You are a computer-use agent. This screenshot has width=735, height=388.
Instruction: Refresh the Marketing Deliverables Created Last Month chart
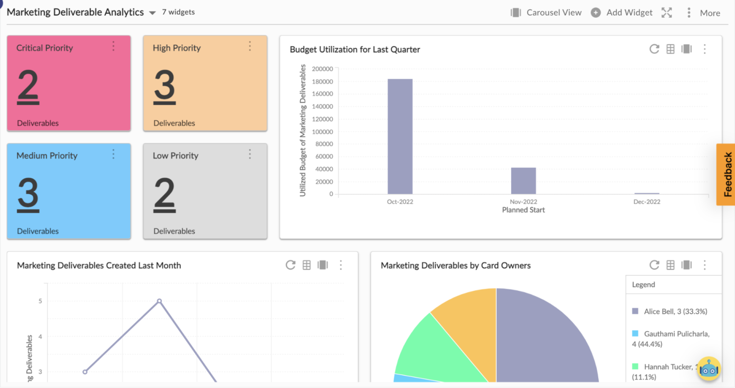290,265
